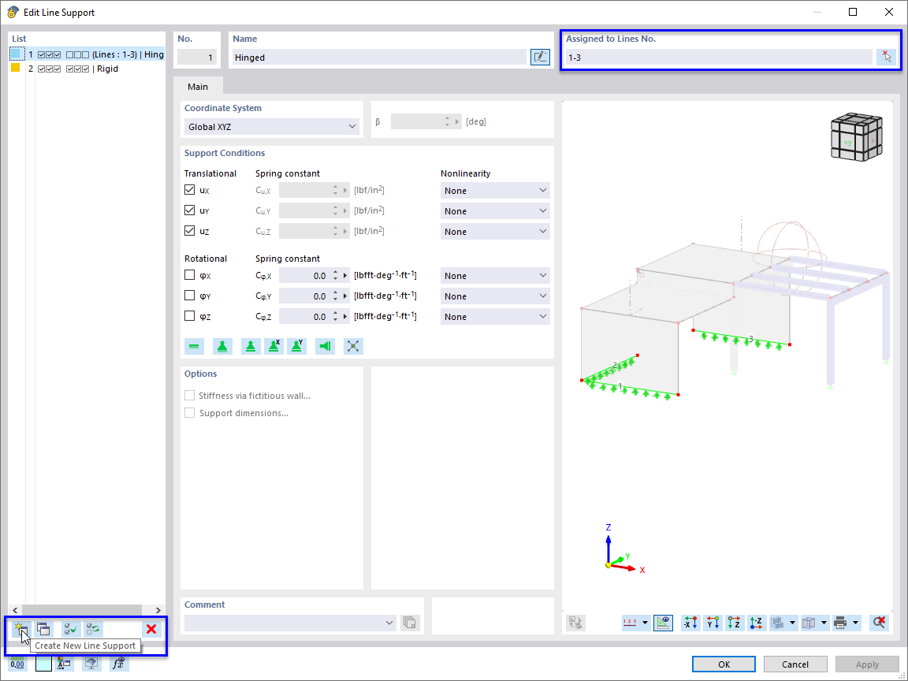Delete the line support with the red X icon
Image resolution: width=908 pixels, height=681 pixels.
150,628
